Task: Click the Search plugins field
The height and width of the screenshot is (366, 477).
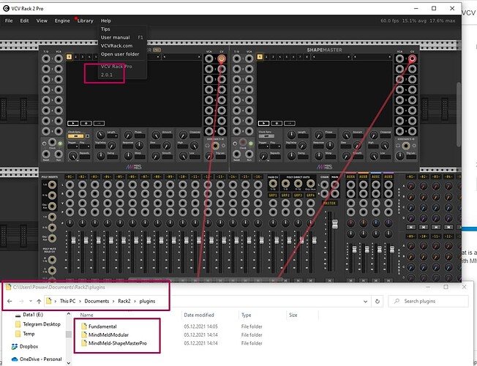Action: click(x=428, y=301)
